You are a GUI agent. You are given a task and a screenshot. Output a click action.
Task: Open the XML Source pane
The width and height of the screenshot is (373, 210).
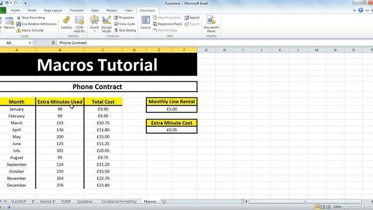(145, 23)
